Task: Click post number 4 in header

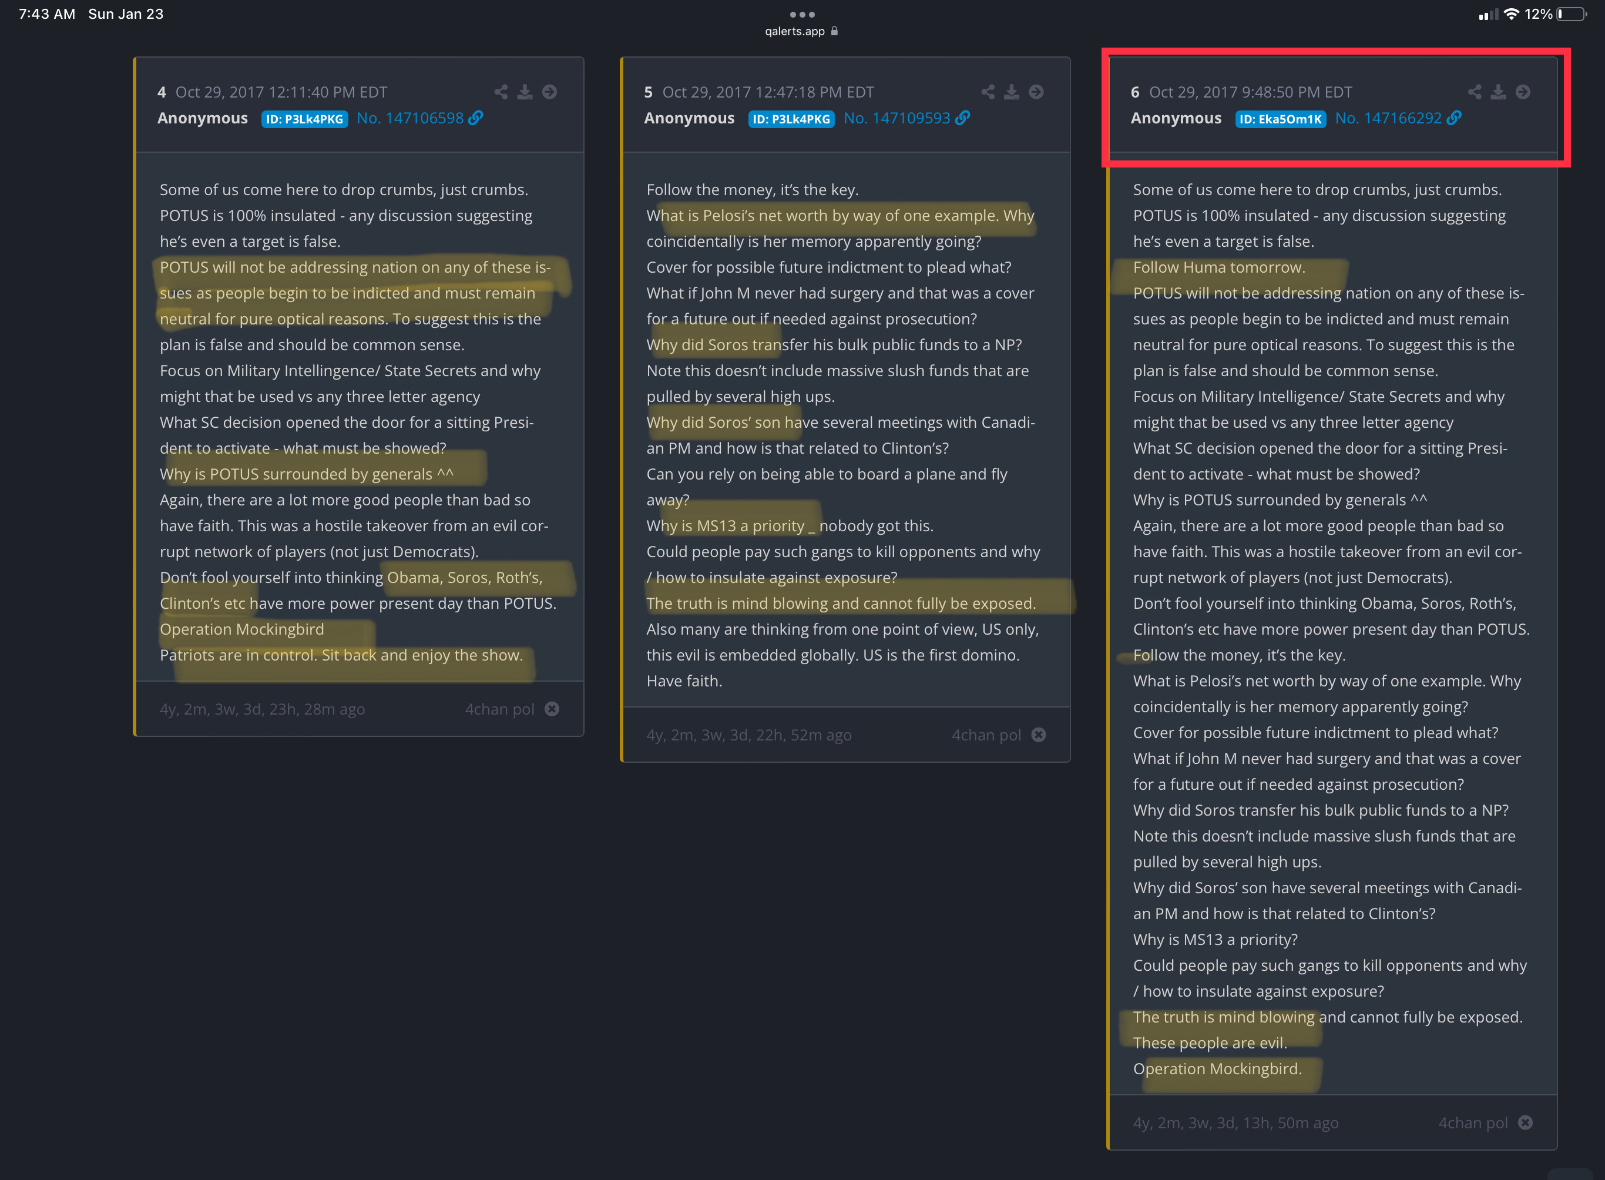Action: pos(162,92)
